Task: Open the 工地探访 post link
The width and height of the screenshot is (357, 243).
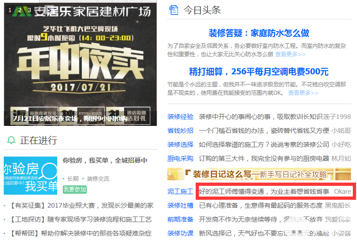Action: click(80, 219)
